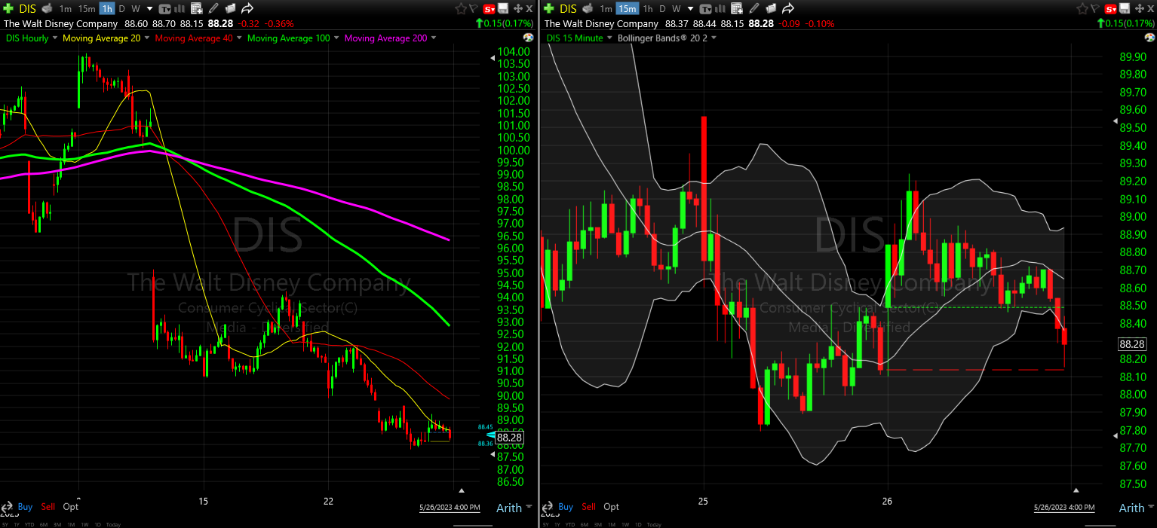
Task: Click the Sell button in the left chart
Action: (48, 507)
